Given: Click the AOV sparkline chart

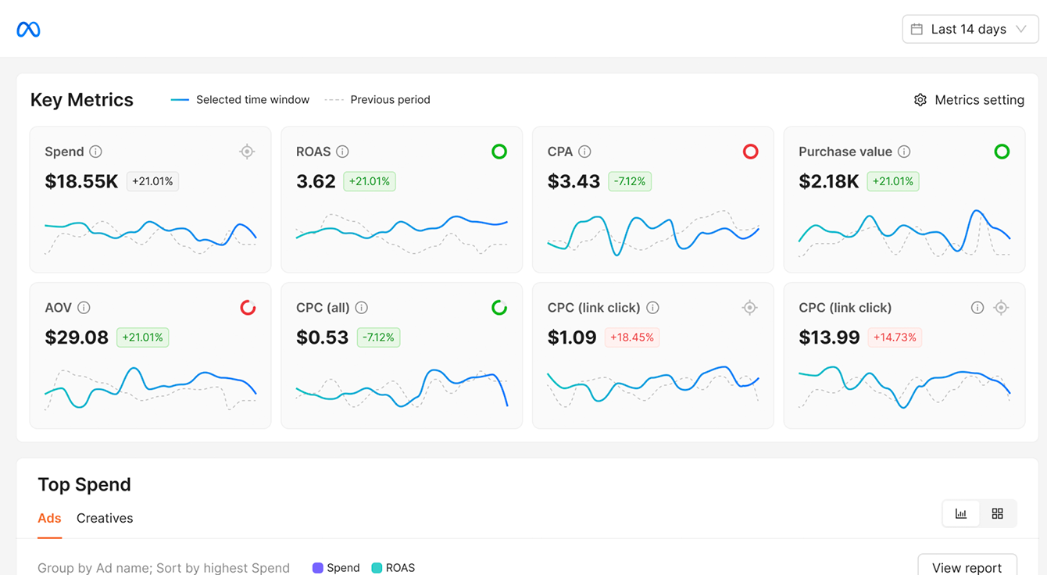Looking at the screenshot, I should click(x=150, y=388).
